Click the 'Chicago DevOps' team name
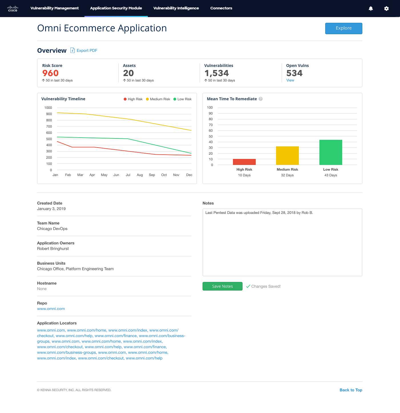The image size is (400, 413). [x=52, y=229]
